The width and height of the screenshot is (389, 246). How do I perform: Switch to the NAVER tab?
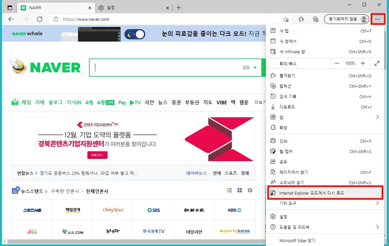pyautogui.click(x=56, y=8)
